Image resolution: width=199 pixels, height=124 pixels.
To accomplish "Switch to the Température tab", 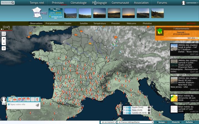I will [x=99, y=23].
